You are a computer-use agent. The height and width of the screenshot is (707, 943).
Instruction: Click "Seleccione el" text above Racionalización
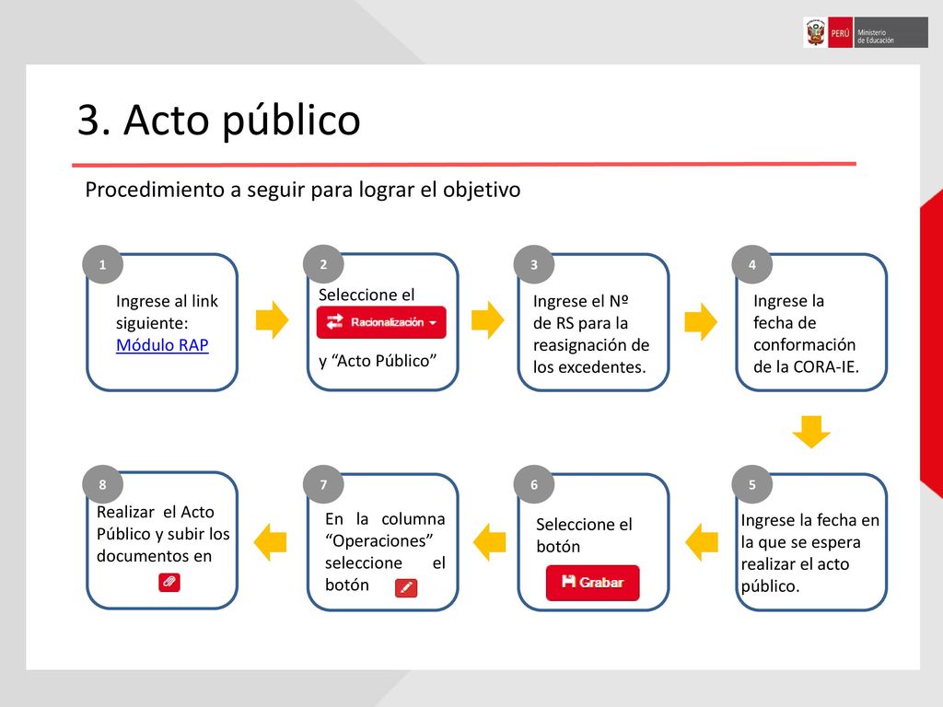pos(367,295)
